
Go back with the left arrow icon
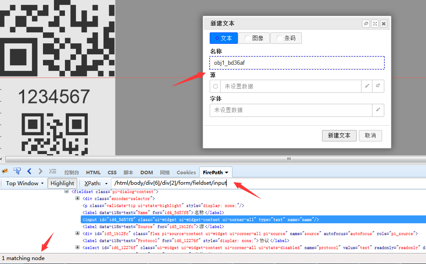29,171
